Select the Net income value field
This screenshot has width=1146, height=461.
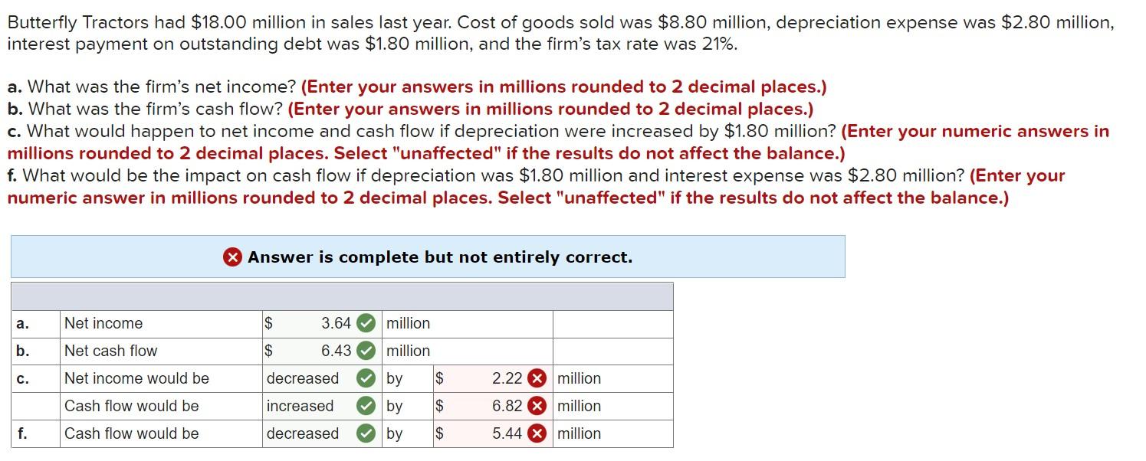pos(322,323)
